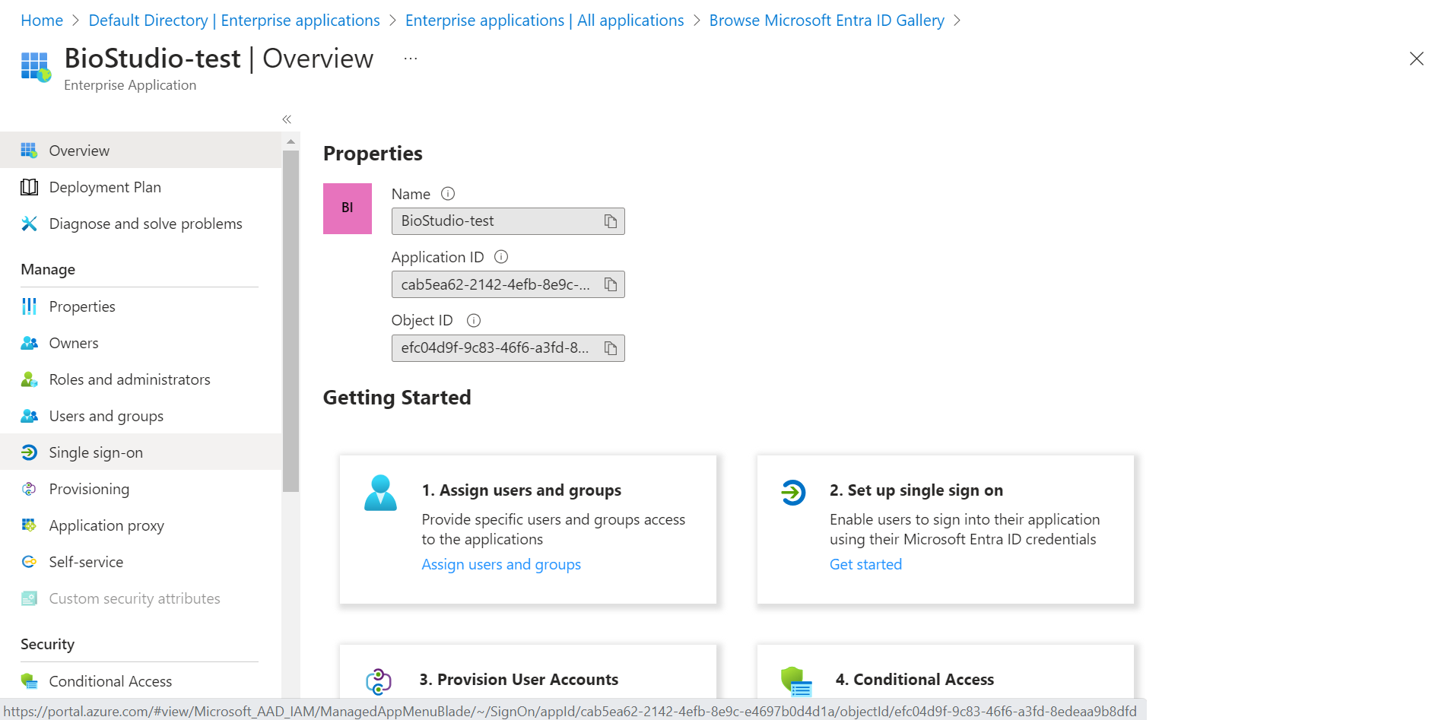Go to Default Directory Enterprise applications breadcrumb

234,21
